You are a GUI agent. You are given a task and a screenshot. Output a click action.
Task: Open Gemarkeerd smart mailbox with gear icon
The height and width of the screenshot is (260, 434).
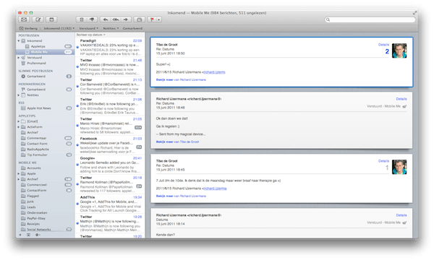pyautogui.click(x=36, y=77)
